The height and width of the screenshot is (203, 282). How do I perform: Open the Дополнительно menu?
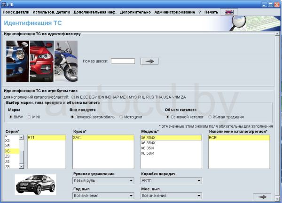(135, 12)
